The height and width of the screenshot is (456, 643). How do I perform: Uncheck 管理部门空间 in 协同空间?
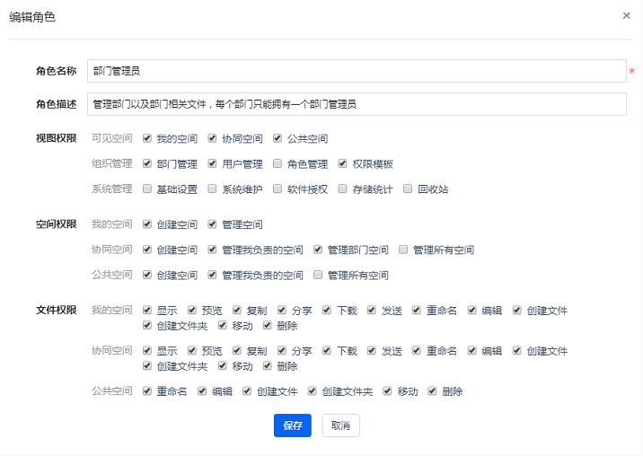click(x=319, y=250)
